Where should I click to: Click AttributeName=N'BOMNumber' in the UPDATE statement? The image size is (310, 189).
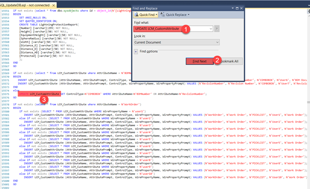tap(132, 94)
